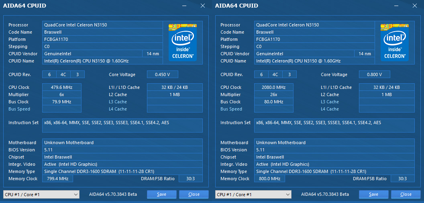Select the 2080.0 MHz CPU Clock value
Image resolution: width=424 pixels, height=203 pixels.
tap(274, 87)
